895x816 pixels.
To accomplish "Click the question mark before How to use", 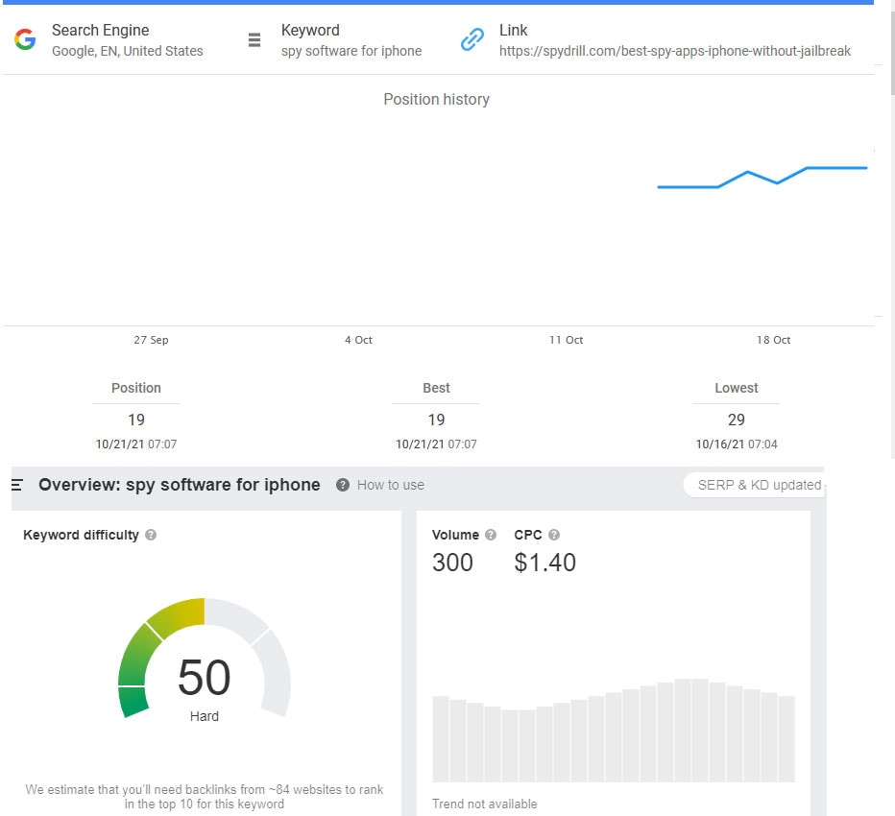I will pyautogui.click(x=343, y=485).
